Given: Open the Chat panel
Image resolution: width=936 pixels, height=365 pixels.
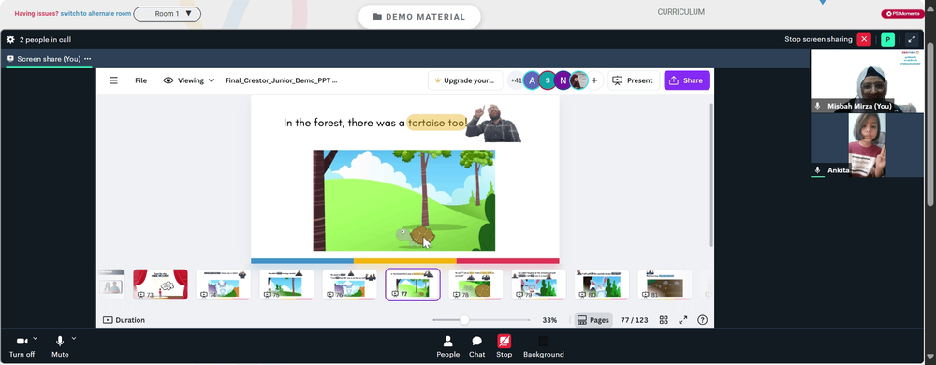Looking at the screenshot, I should [477, 346].
